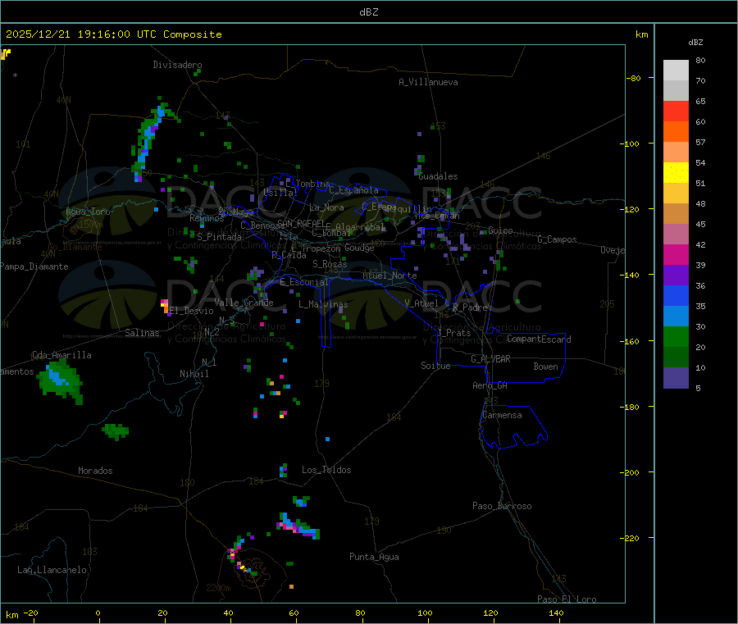
Task: Select the 80 dBZ white legend swatch
Action: coord(676,71)
